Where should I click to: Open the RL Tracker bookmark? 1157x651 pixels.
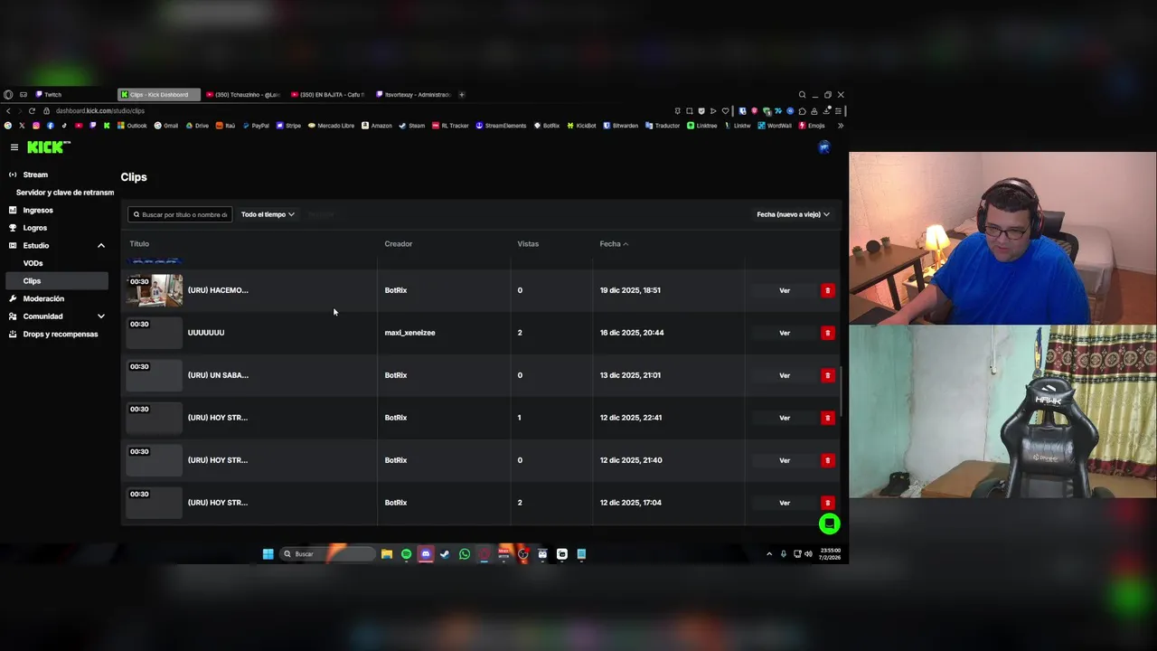450,126
